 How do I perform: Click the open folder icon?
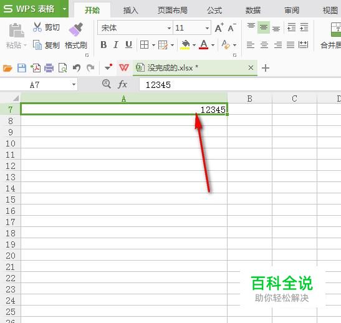point(7,68)
